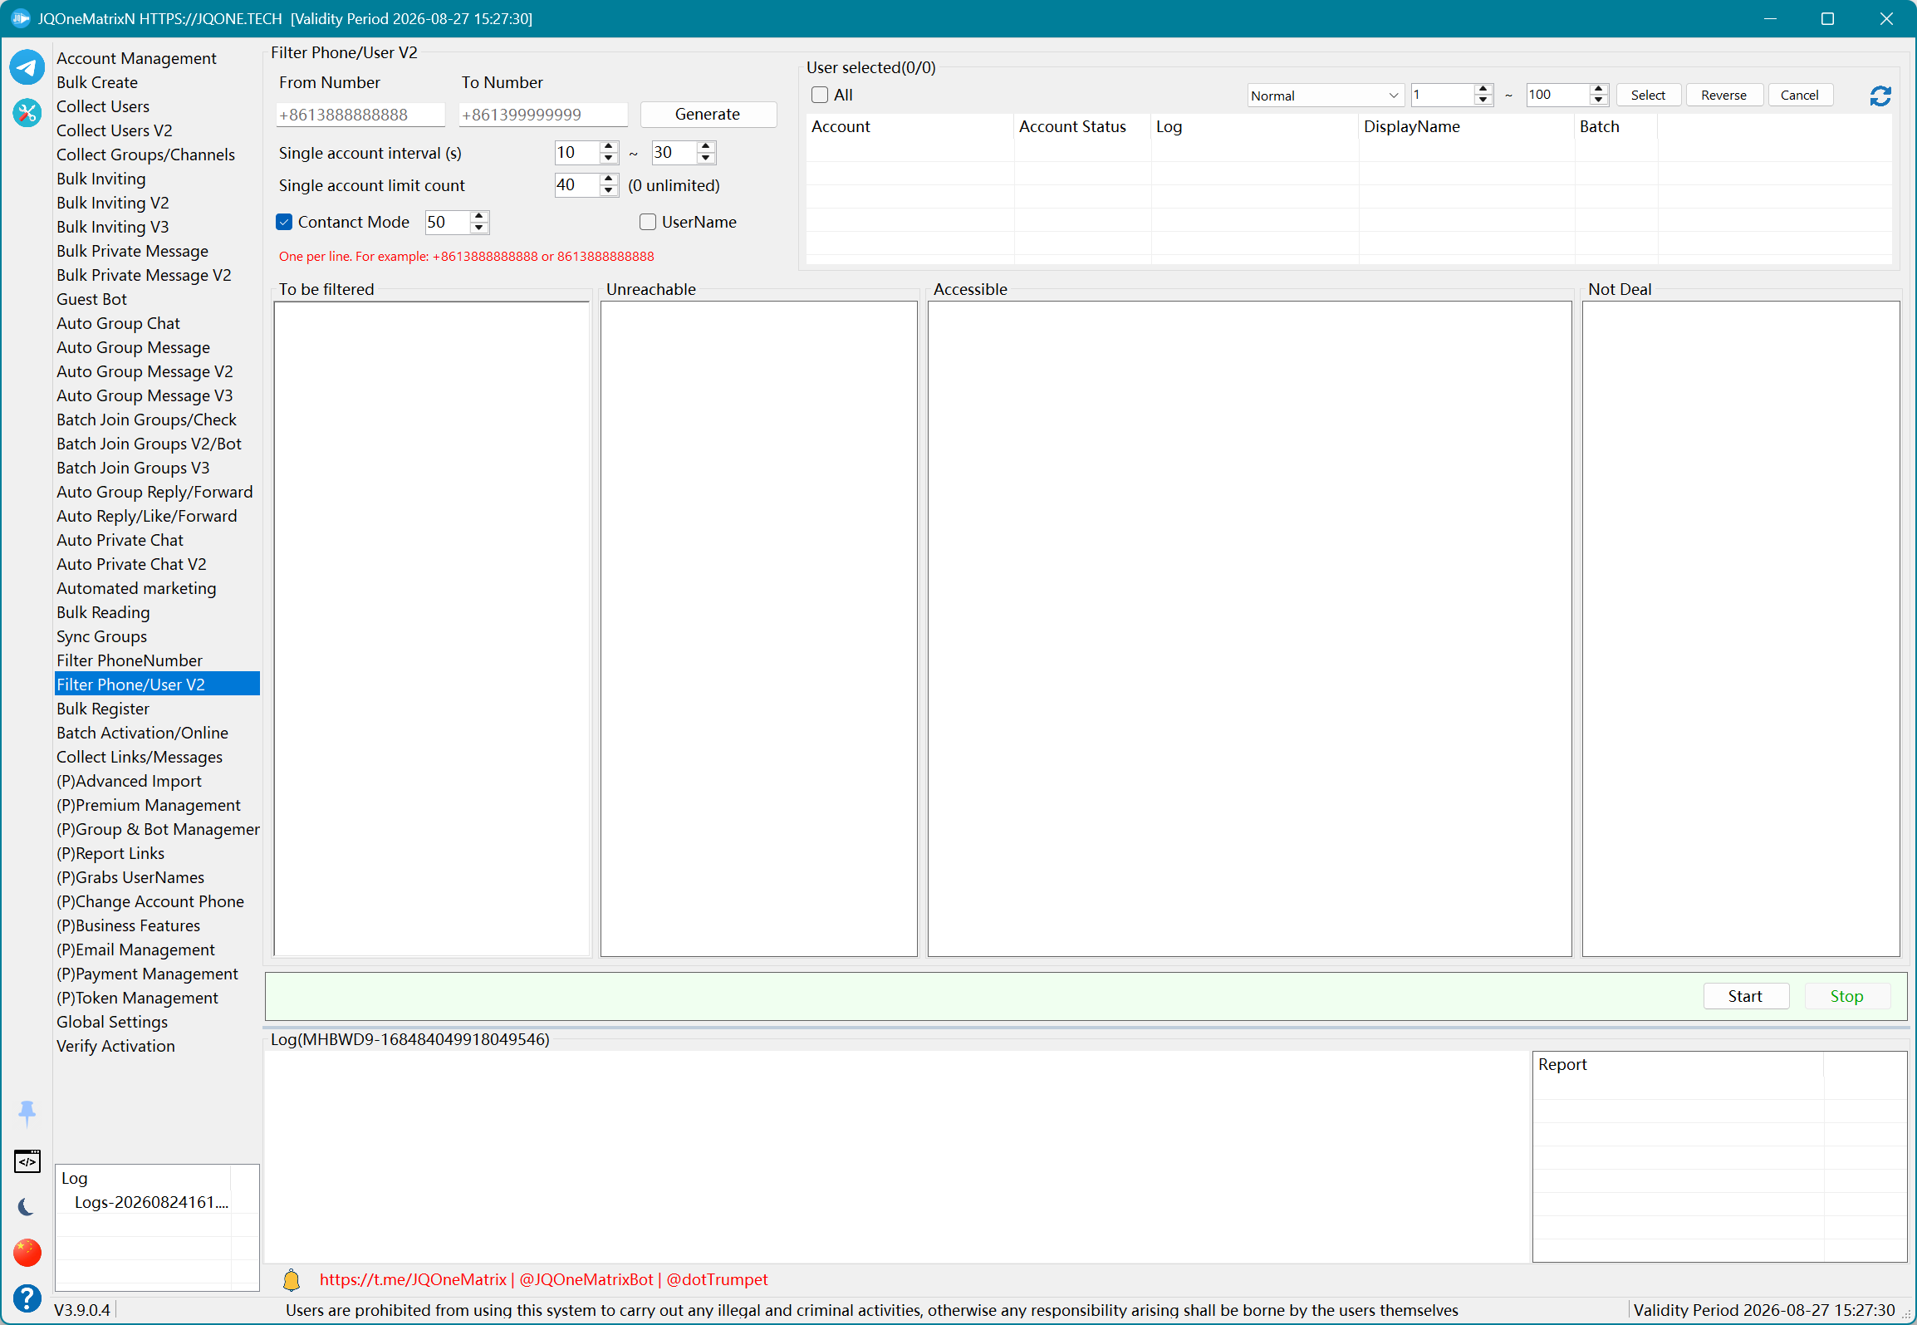This screenshot has height=1325, width=1917.
Task: Click the To Number input field
Action: point(543,115)
